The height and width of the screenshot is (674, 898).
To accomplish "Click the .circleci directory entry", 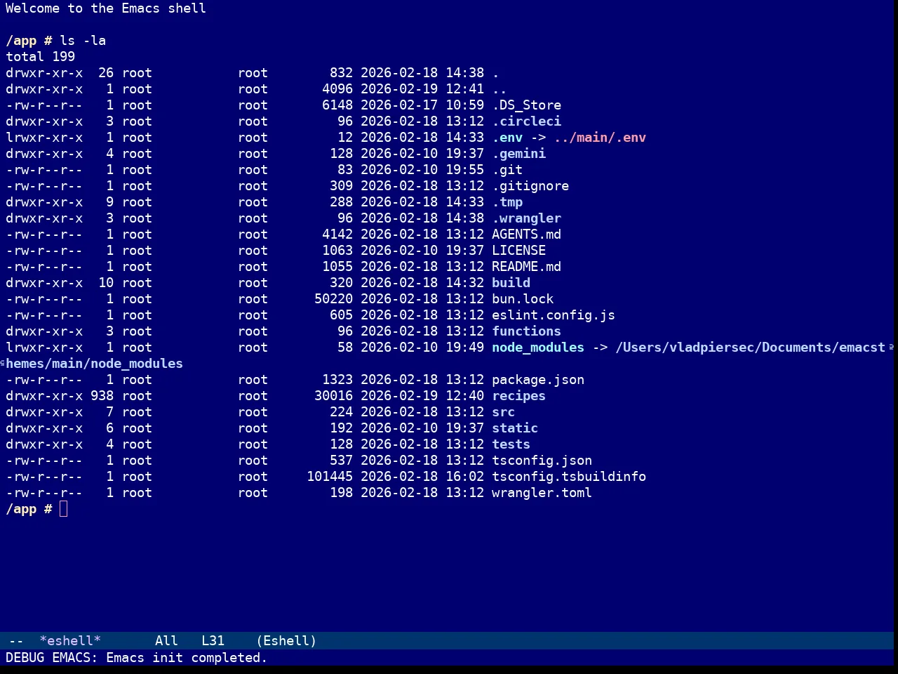I will pyautogui.click(x=526, y=121).
